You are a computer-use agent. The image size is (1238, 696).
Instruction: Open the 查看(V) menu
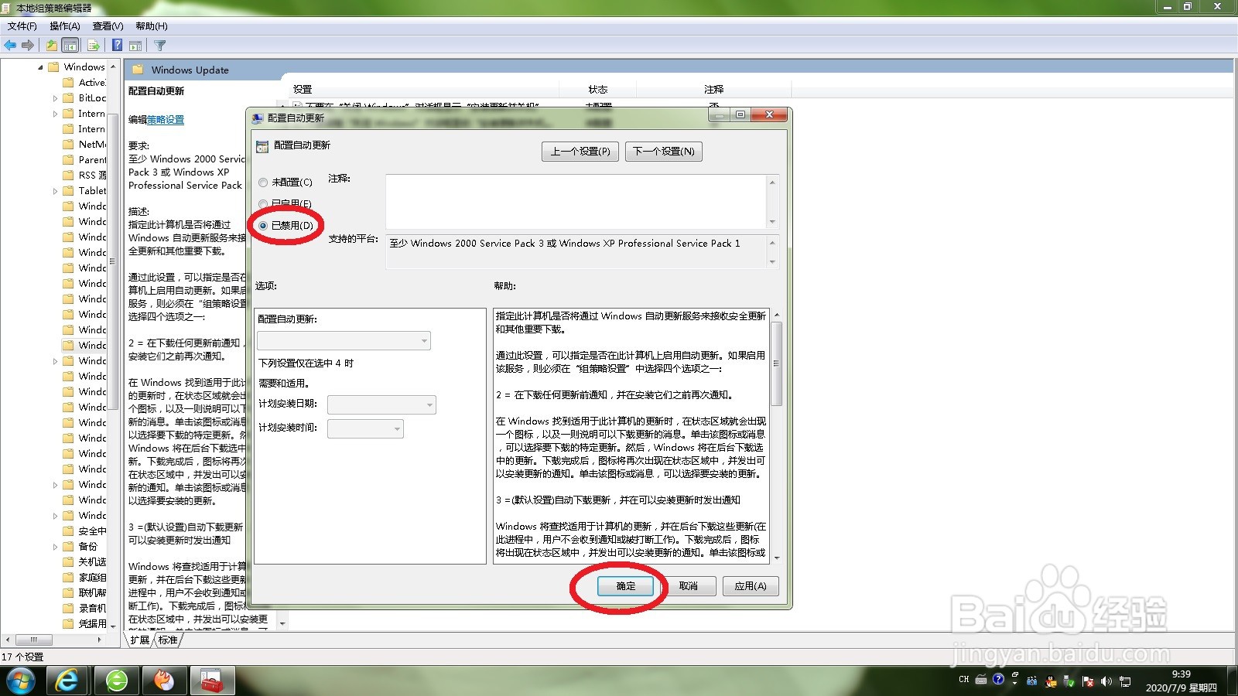click(108, 26)
